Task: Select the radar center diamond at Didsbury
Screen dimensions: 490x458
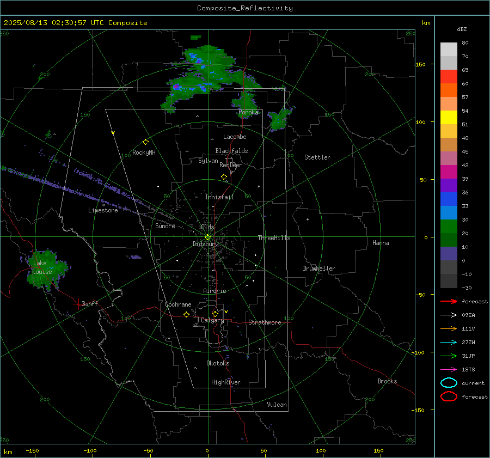Action: (207, 237)
